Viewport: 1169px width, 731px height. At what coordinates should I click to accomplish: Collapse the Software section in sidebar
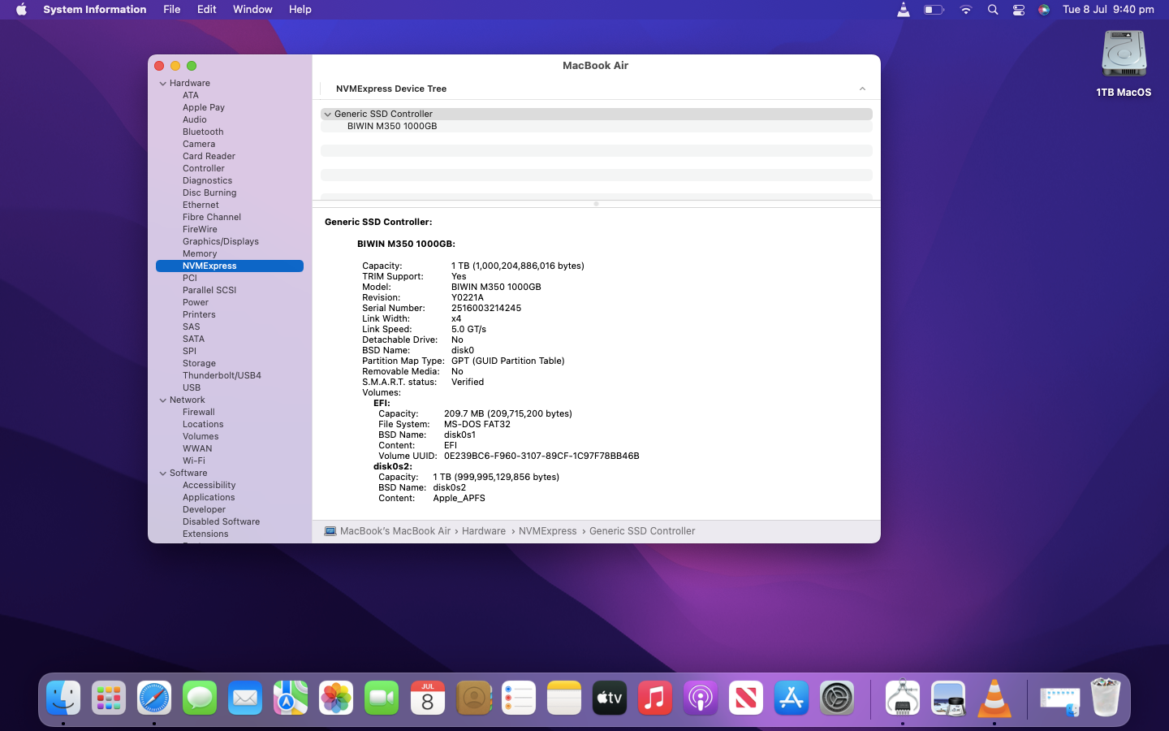163,474
